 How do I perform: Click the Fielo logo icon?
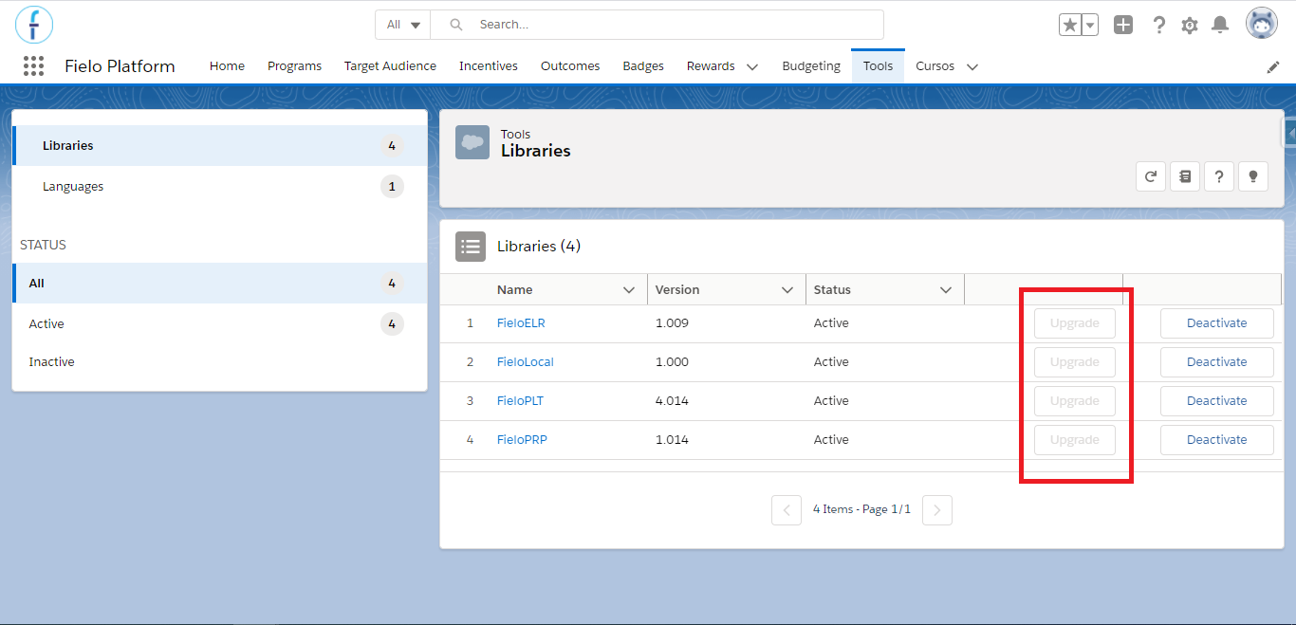(34, 25)
